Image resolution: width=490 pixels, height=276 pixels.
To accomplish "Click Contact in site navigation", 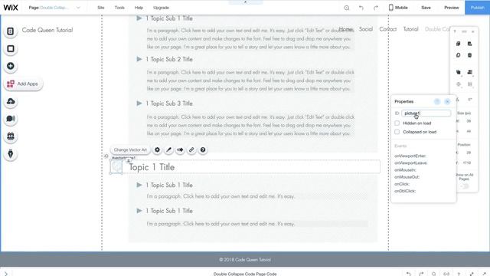I will coord(388,29).
